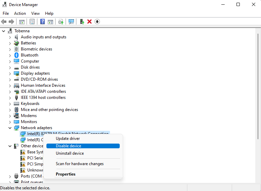Click the Update driver toolbar icon
The height and width of the screenshot is (191, 261).
[82, 22]
